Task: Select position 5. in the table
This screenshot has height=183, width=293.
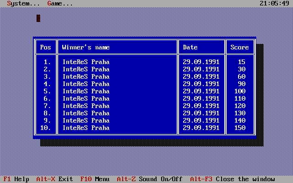Action: 47,91
